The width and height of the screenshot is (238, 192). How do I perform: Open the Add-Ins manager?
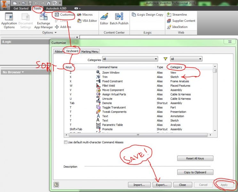[63, 27]
